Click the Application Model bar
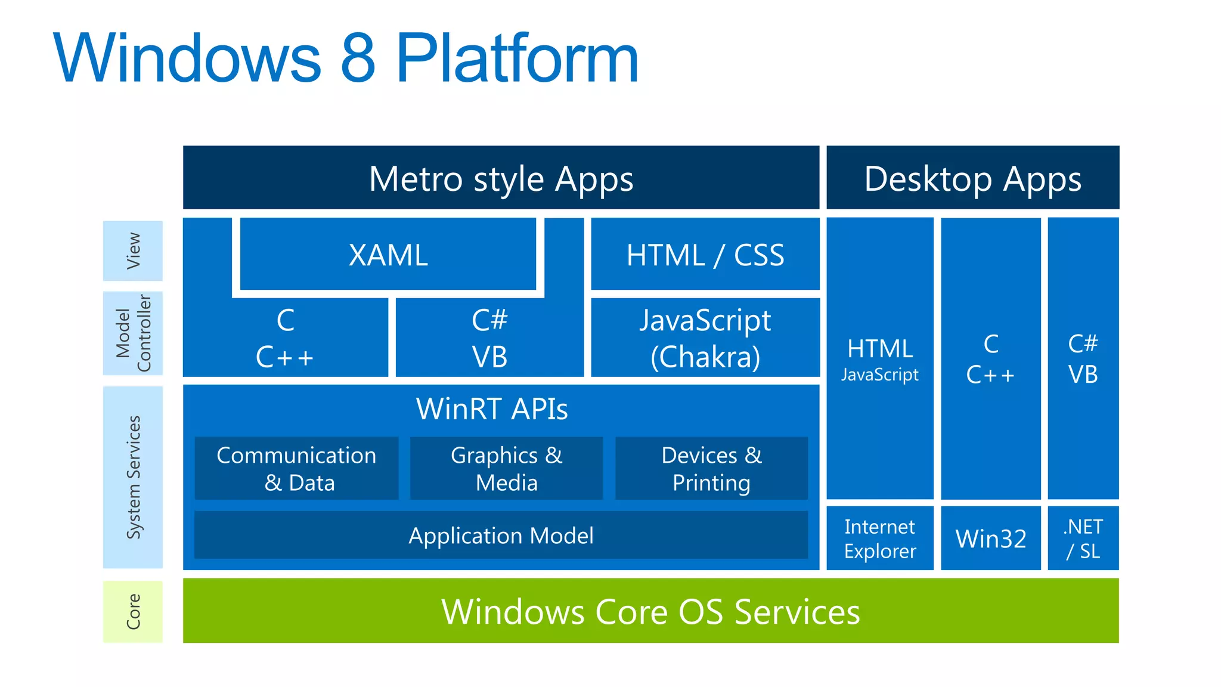 [501, 536]
